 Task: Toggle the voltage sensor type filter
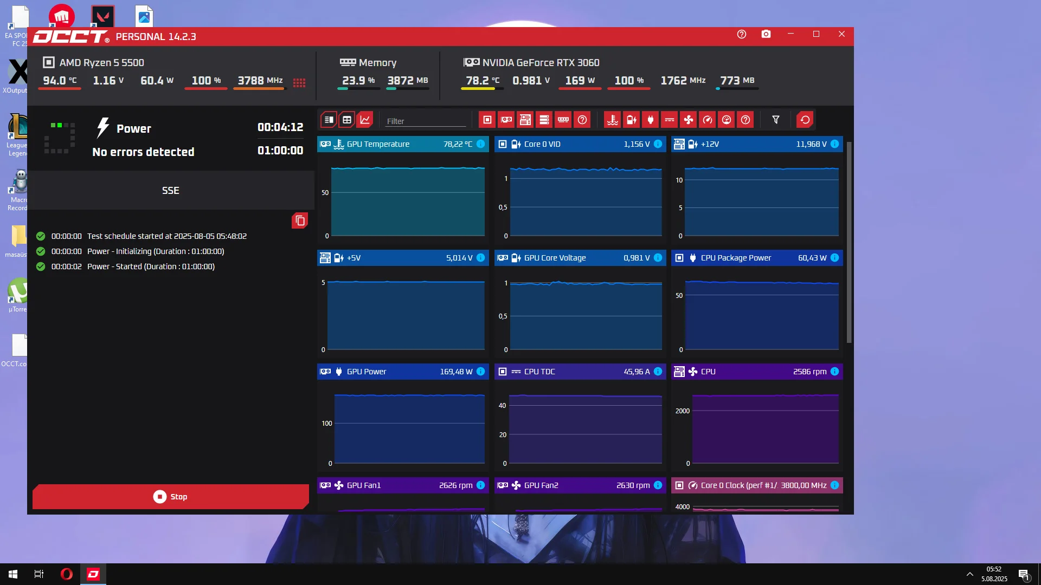pos(632,120)
